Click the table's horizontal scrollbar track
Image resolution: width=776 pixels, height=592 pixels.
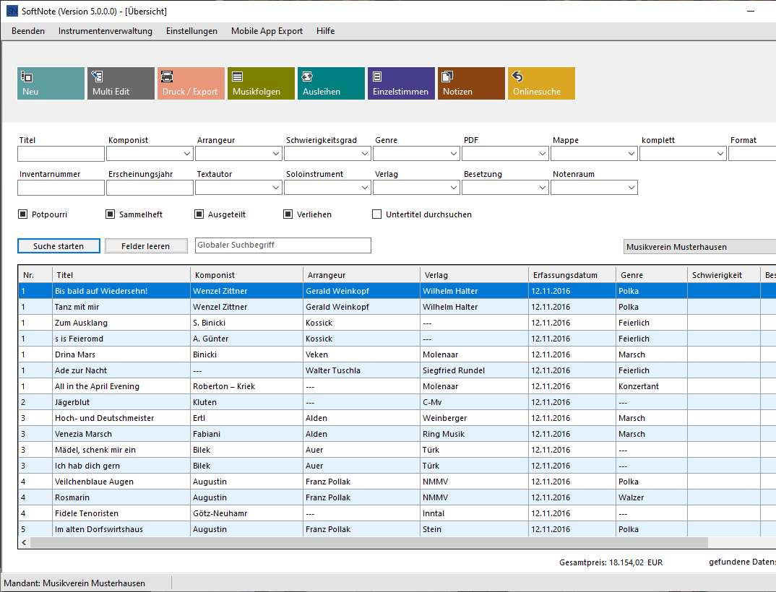pos(737,542)
